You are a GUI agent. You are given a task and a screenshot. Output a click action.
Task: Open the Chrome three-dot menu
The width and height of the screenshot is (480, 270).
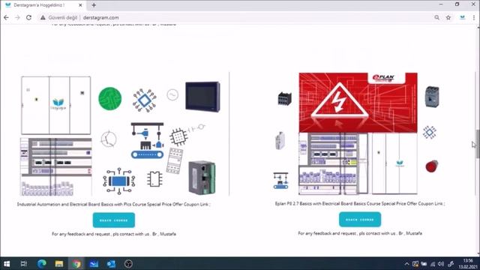pyautogui.click(x=474, y=18)
